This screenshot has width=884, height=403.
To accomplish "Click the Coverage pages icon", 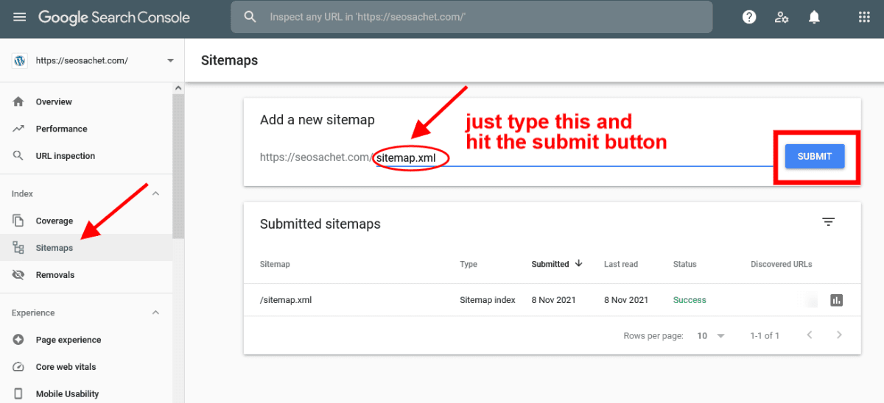I will click(x=18, y=221).
